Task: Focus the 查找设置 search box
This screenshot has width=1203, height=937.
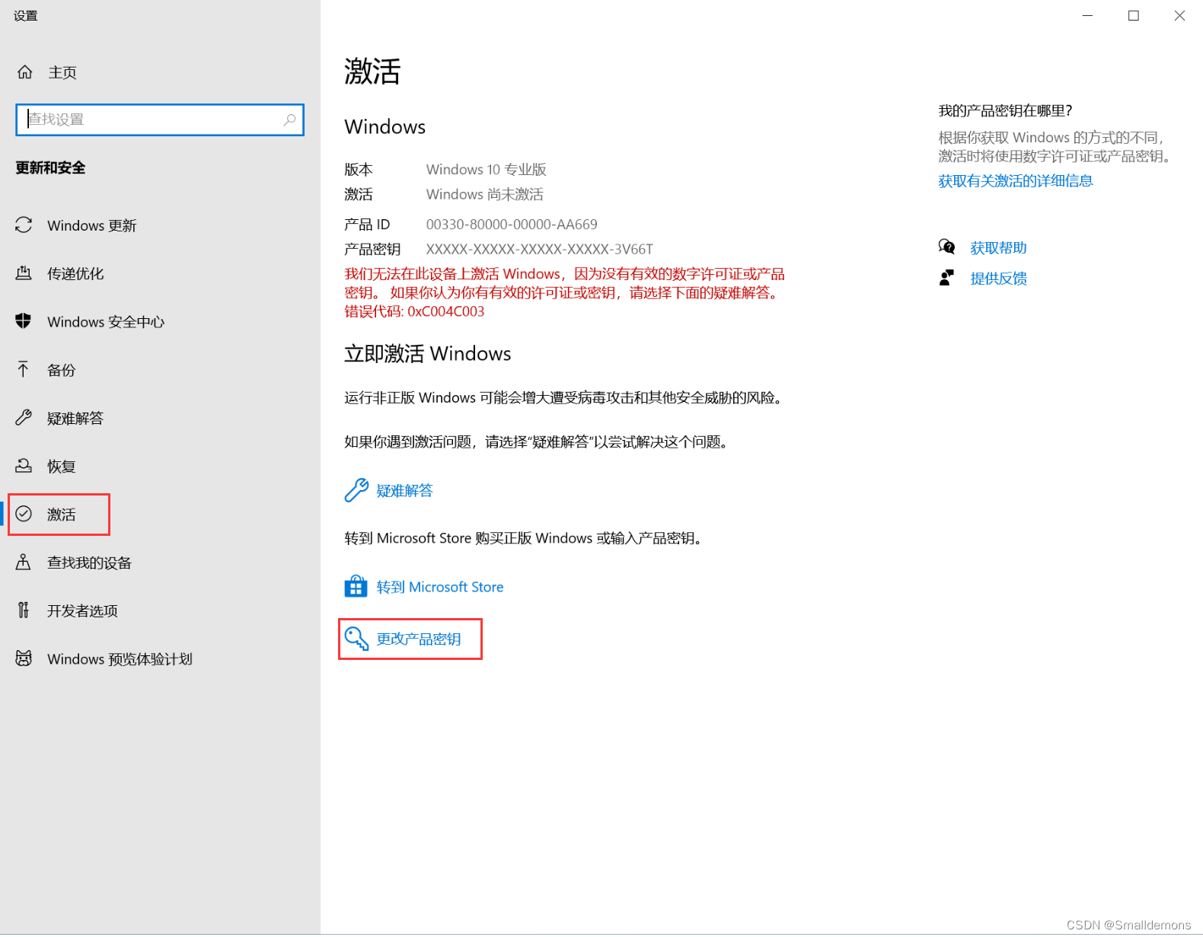Action: click(160, 120)
